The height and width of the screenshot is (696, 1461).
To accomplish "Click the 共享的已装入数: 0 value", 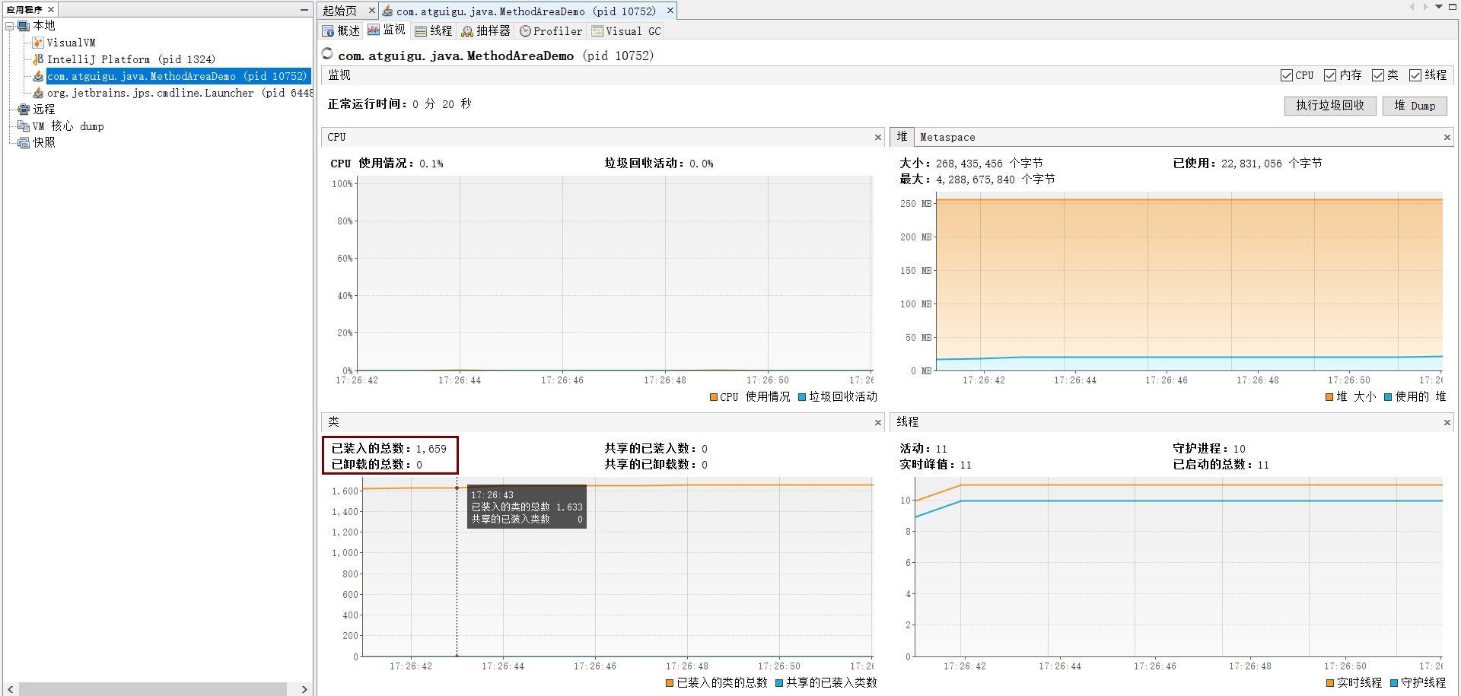I will click(x=656, y=449).
